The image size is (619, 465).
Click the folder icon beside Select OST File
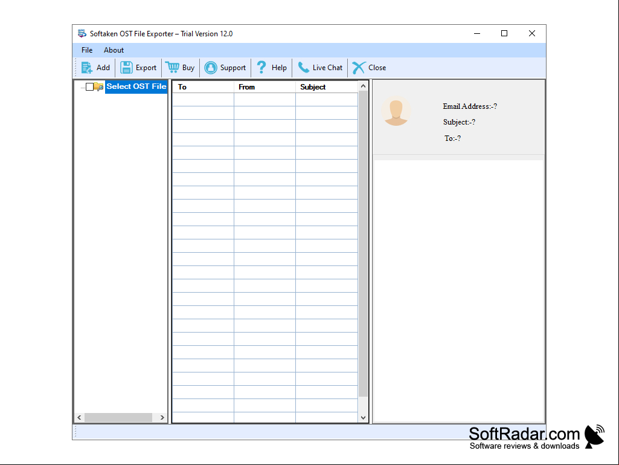pos(98,86)
